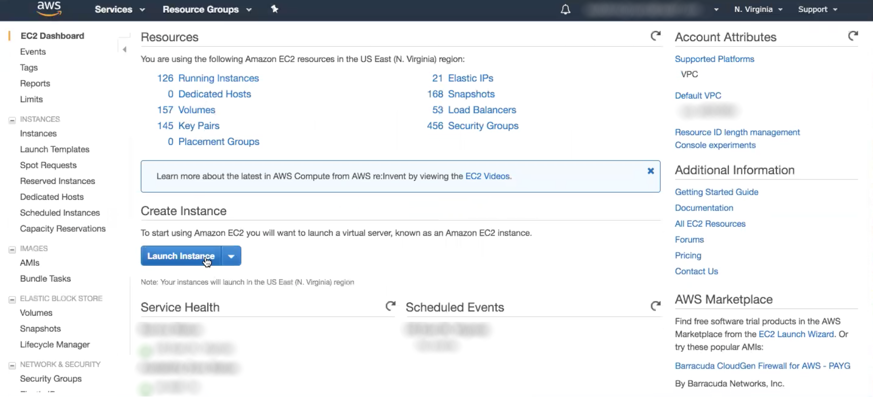Open the All EC2 Resources link
The height and width of the screenshot is (397, 873).
click(710, 224)
